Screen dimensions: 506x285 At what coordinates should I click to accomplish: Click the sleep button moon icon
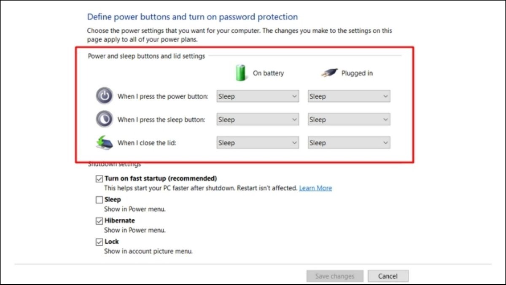[x=104, y=119]
